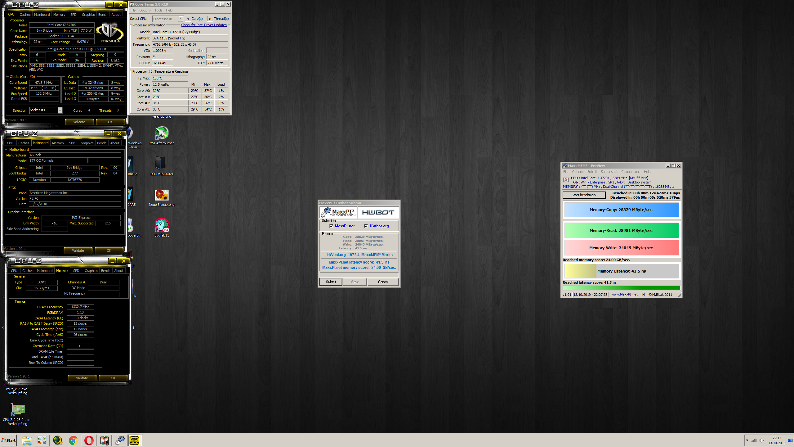Open MaxxMEM Comparisons menu
The width and height of the screenshot is (794, 447).
(631, 172)
